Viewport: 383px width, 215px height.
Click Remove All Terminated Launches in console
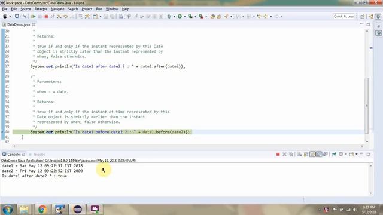click(x=291, y=155)
